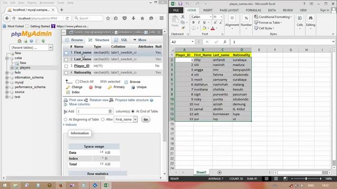
Task: Open the Firefox downloads arrow icon
Action: [x=133, y=18]
